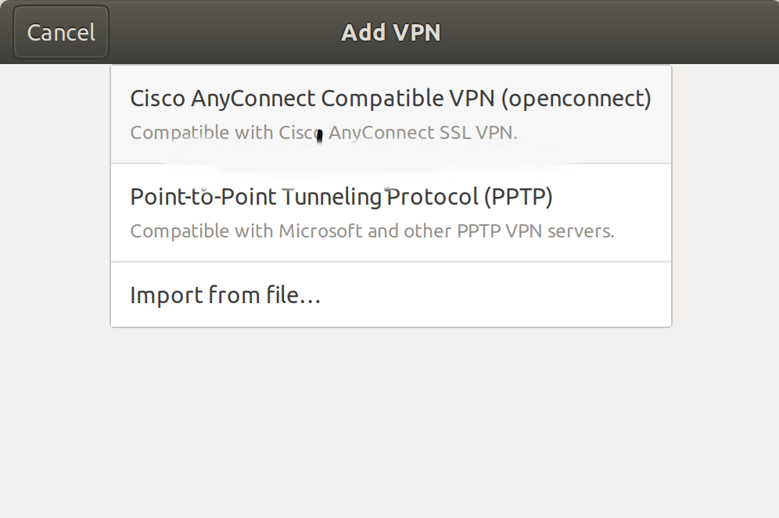Select the Cisco AnyConnect Compatible VPN option

389,113
